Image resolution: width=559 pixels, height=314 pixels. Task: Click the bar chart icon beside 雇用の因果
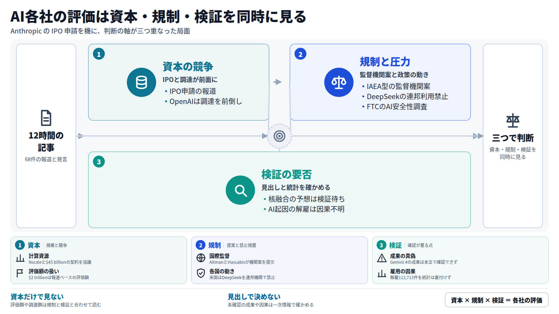point(382,274)
